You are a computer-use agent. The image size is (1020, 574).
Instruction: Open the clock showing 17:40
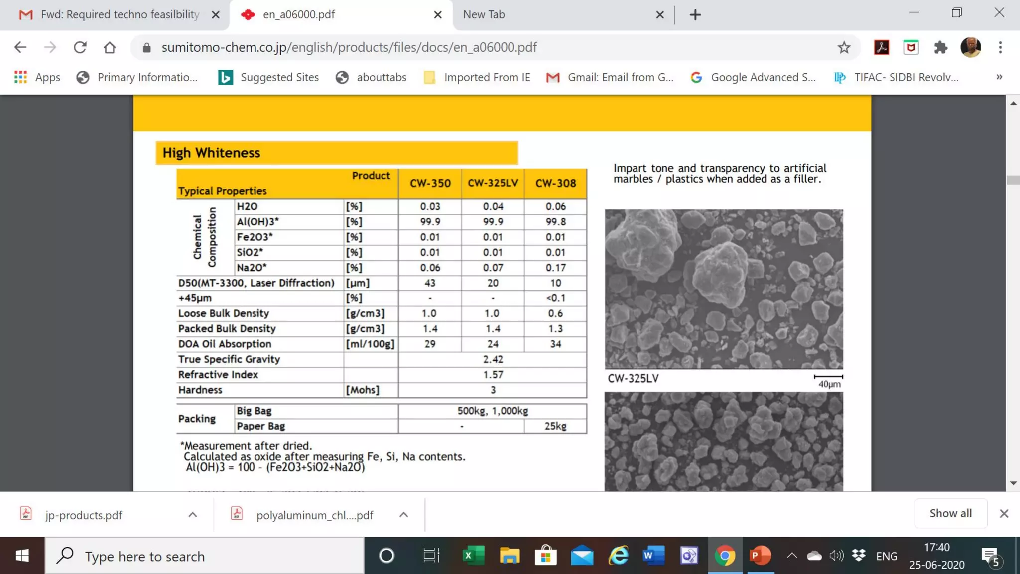937,556
